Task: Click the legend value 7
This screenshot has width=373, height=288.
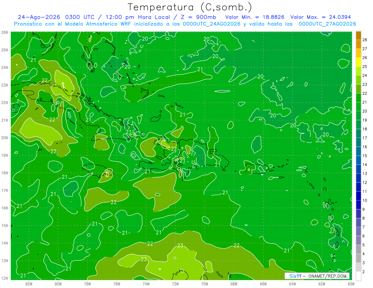Action: [x=363, y=227]
